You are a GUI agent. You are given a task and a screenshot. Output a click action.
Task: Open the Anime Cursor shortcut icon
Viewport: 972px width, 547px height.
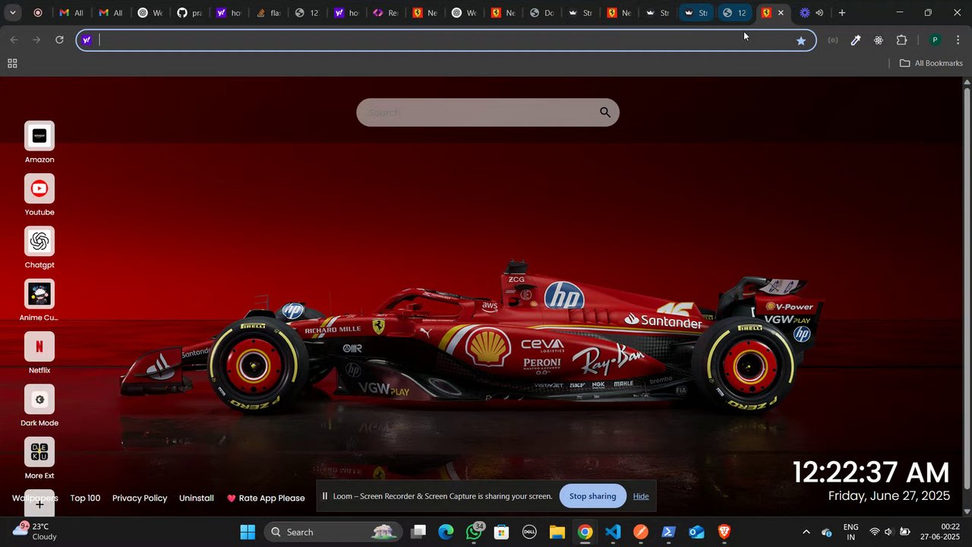coord(39,294)
